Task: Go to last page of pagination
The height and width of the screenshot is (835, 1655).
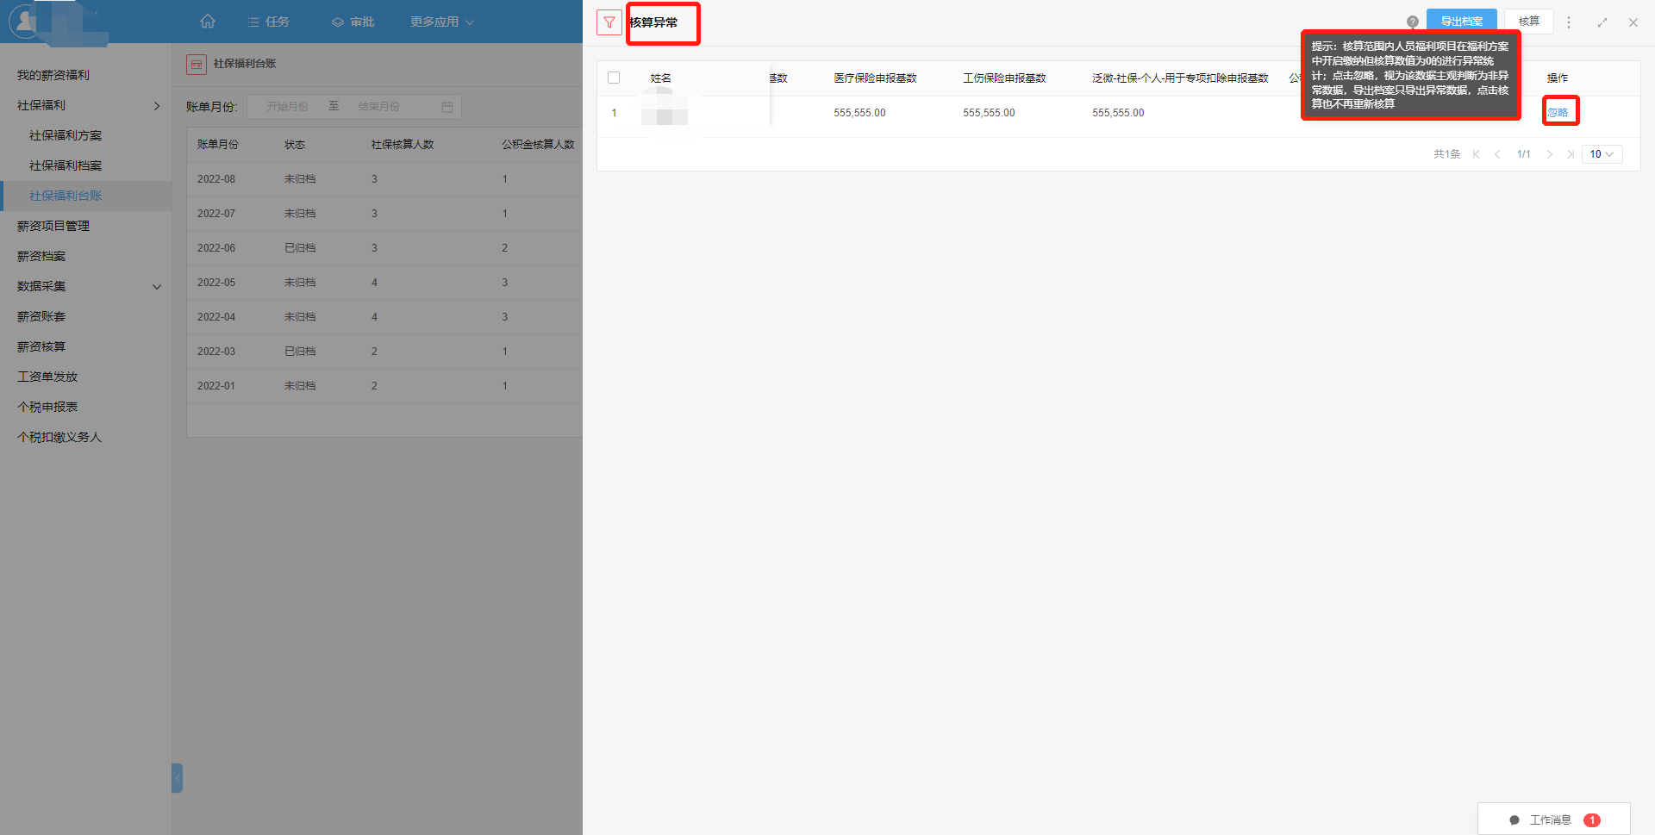Action: [x=1570, y=154]
